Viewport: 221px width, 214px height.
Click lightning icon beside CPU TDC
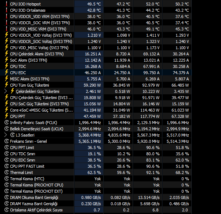[x=7, y=66]
